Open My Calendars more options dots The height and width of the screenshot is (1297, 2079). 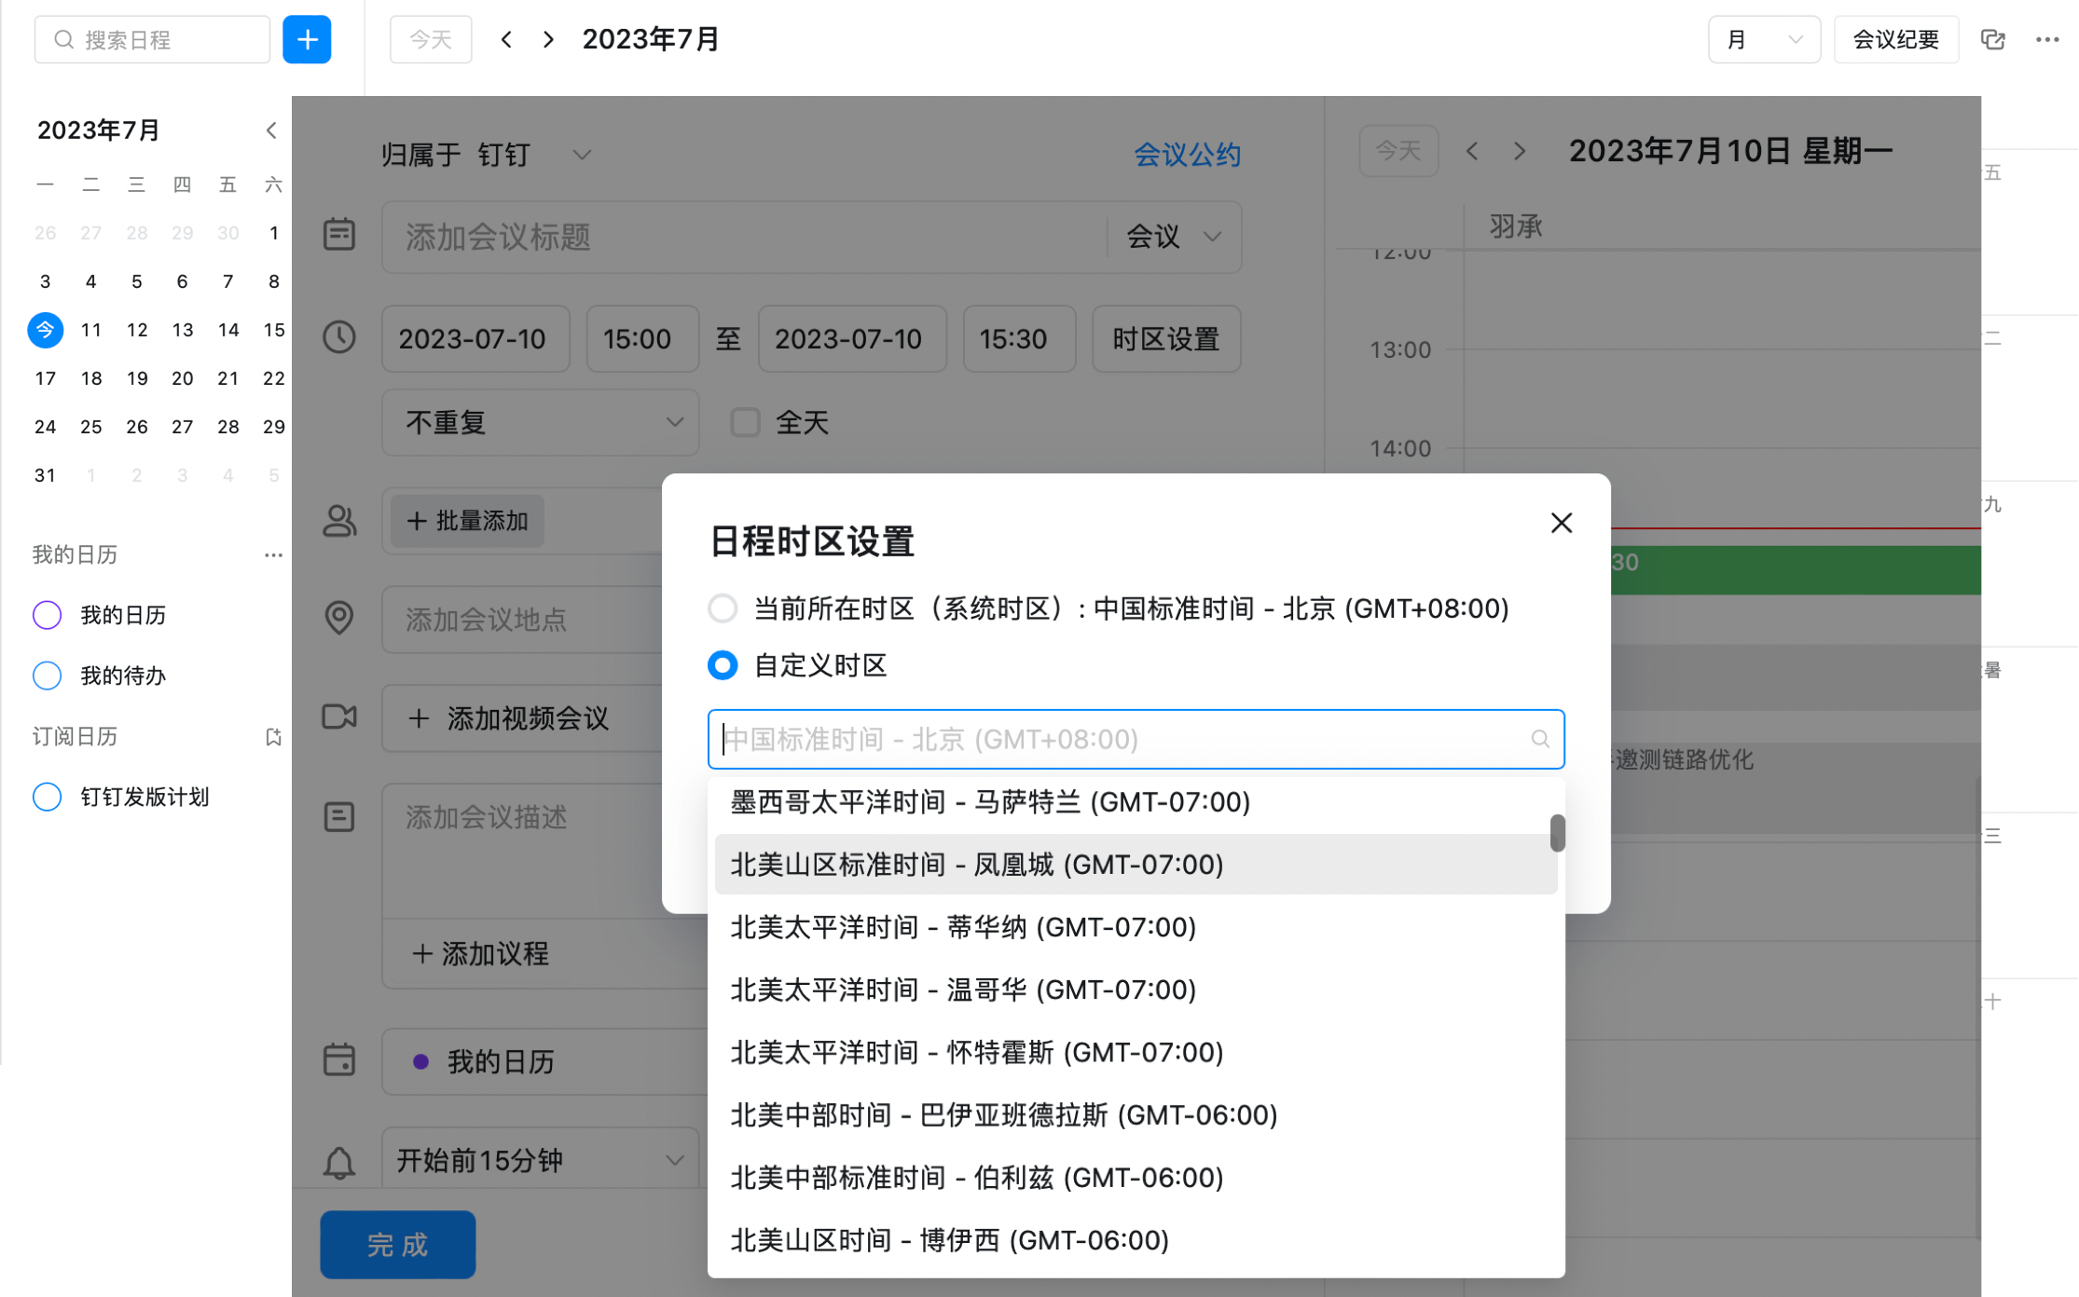pyautogui.click(x=273, y=555)
